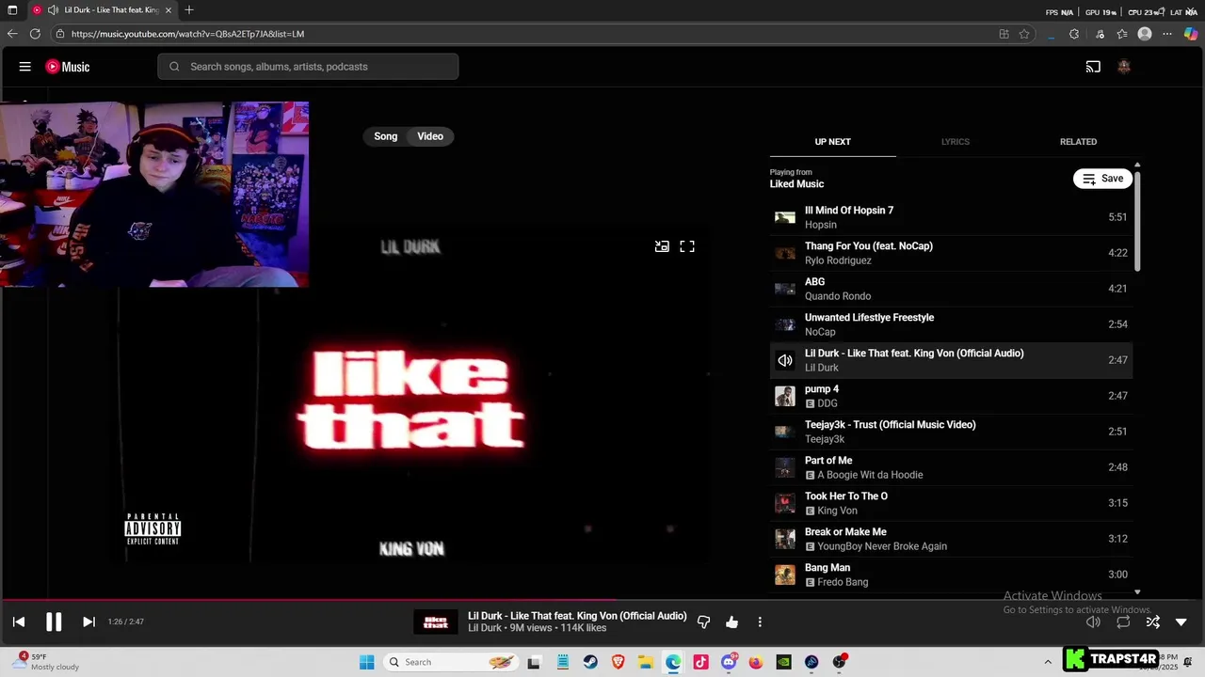Viewport: 1205px width, 677px height.
Task: Select the LYRICS tab
Action: coord(955,142)
